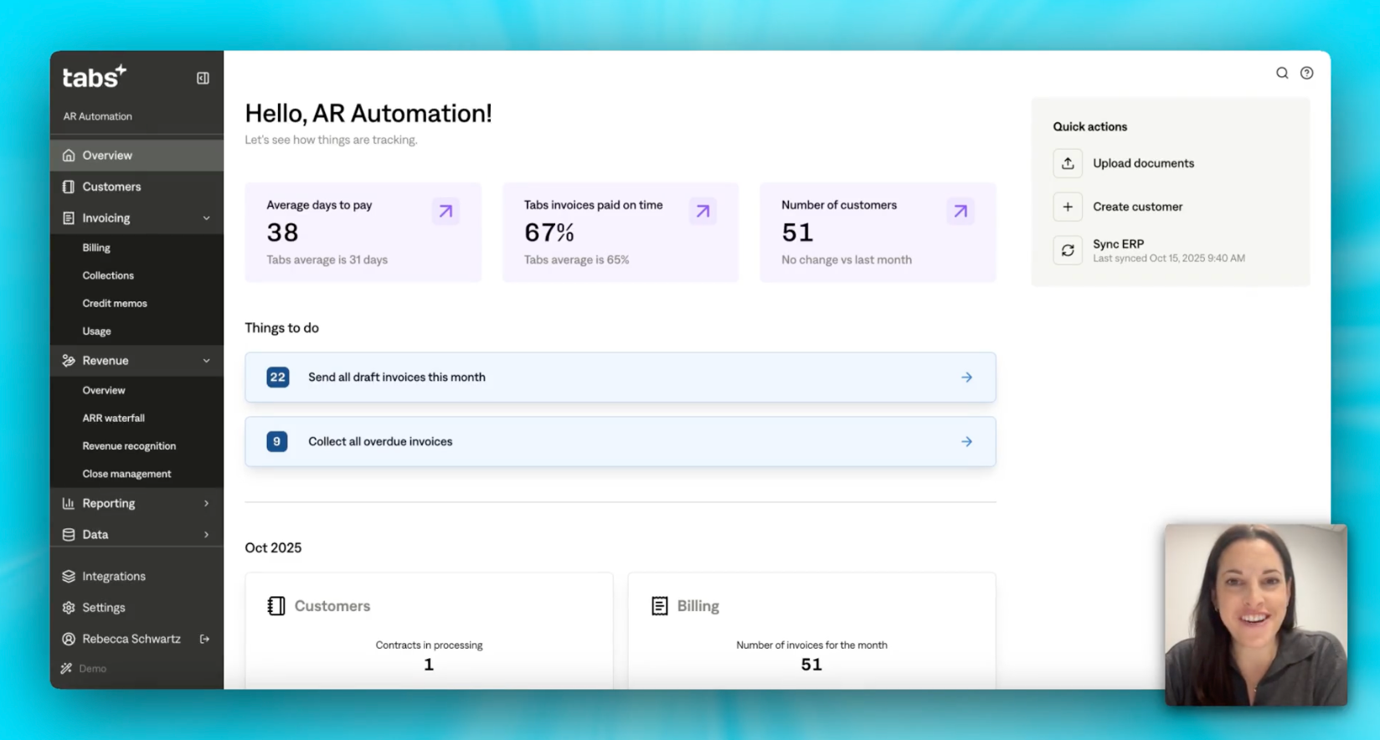Click the plus icon for Create customer

coord(1068,207)
